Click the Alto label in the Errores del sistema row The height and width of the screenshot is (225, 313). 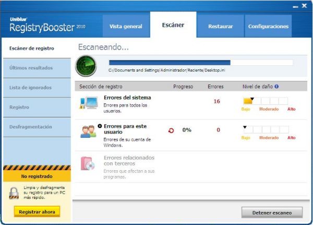[x=292, y=109]
